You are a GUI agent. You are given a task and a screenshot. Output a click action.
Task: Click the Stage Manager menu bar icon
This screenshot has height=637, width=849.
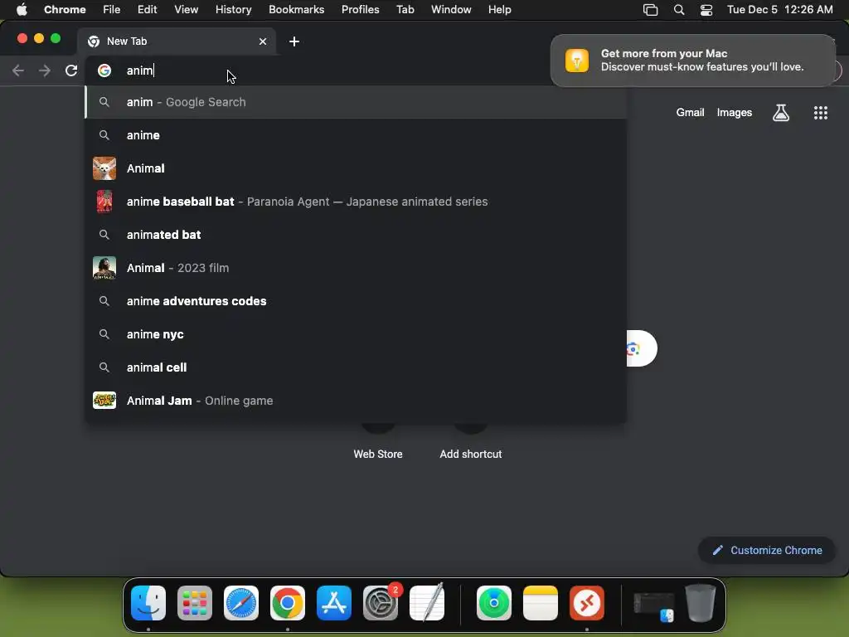pyautogui.click(x=650, y=10)
